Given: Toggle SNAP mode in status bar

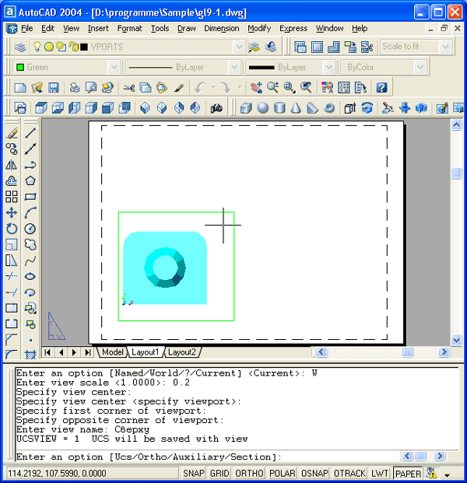Looking at the screenshot, I should (195, 473).
